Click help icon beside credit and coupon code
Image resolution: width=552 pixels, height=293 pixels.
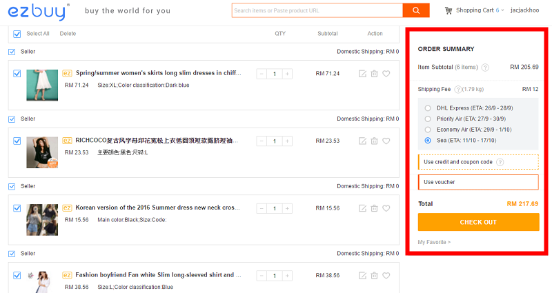[x=500, y=162]
